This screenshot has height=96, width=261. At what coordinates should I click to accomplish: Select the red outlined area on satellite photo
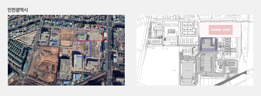coord(90,33)
